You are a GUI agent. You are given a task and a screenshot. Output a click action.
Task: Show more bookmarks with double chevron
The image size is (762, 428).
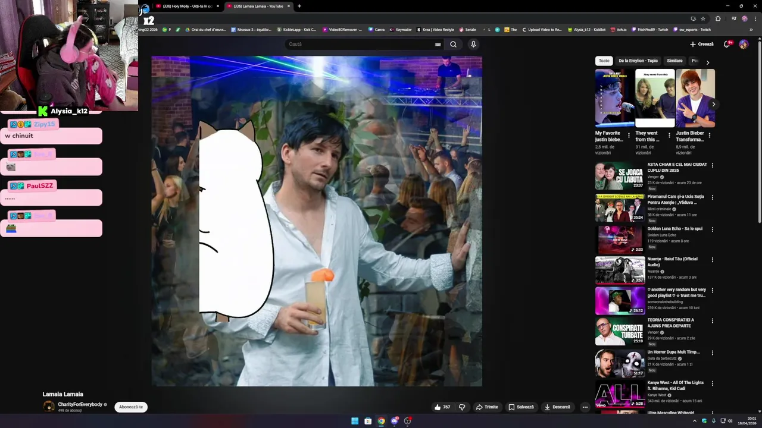tap(751, 29)
